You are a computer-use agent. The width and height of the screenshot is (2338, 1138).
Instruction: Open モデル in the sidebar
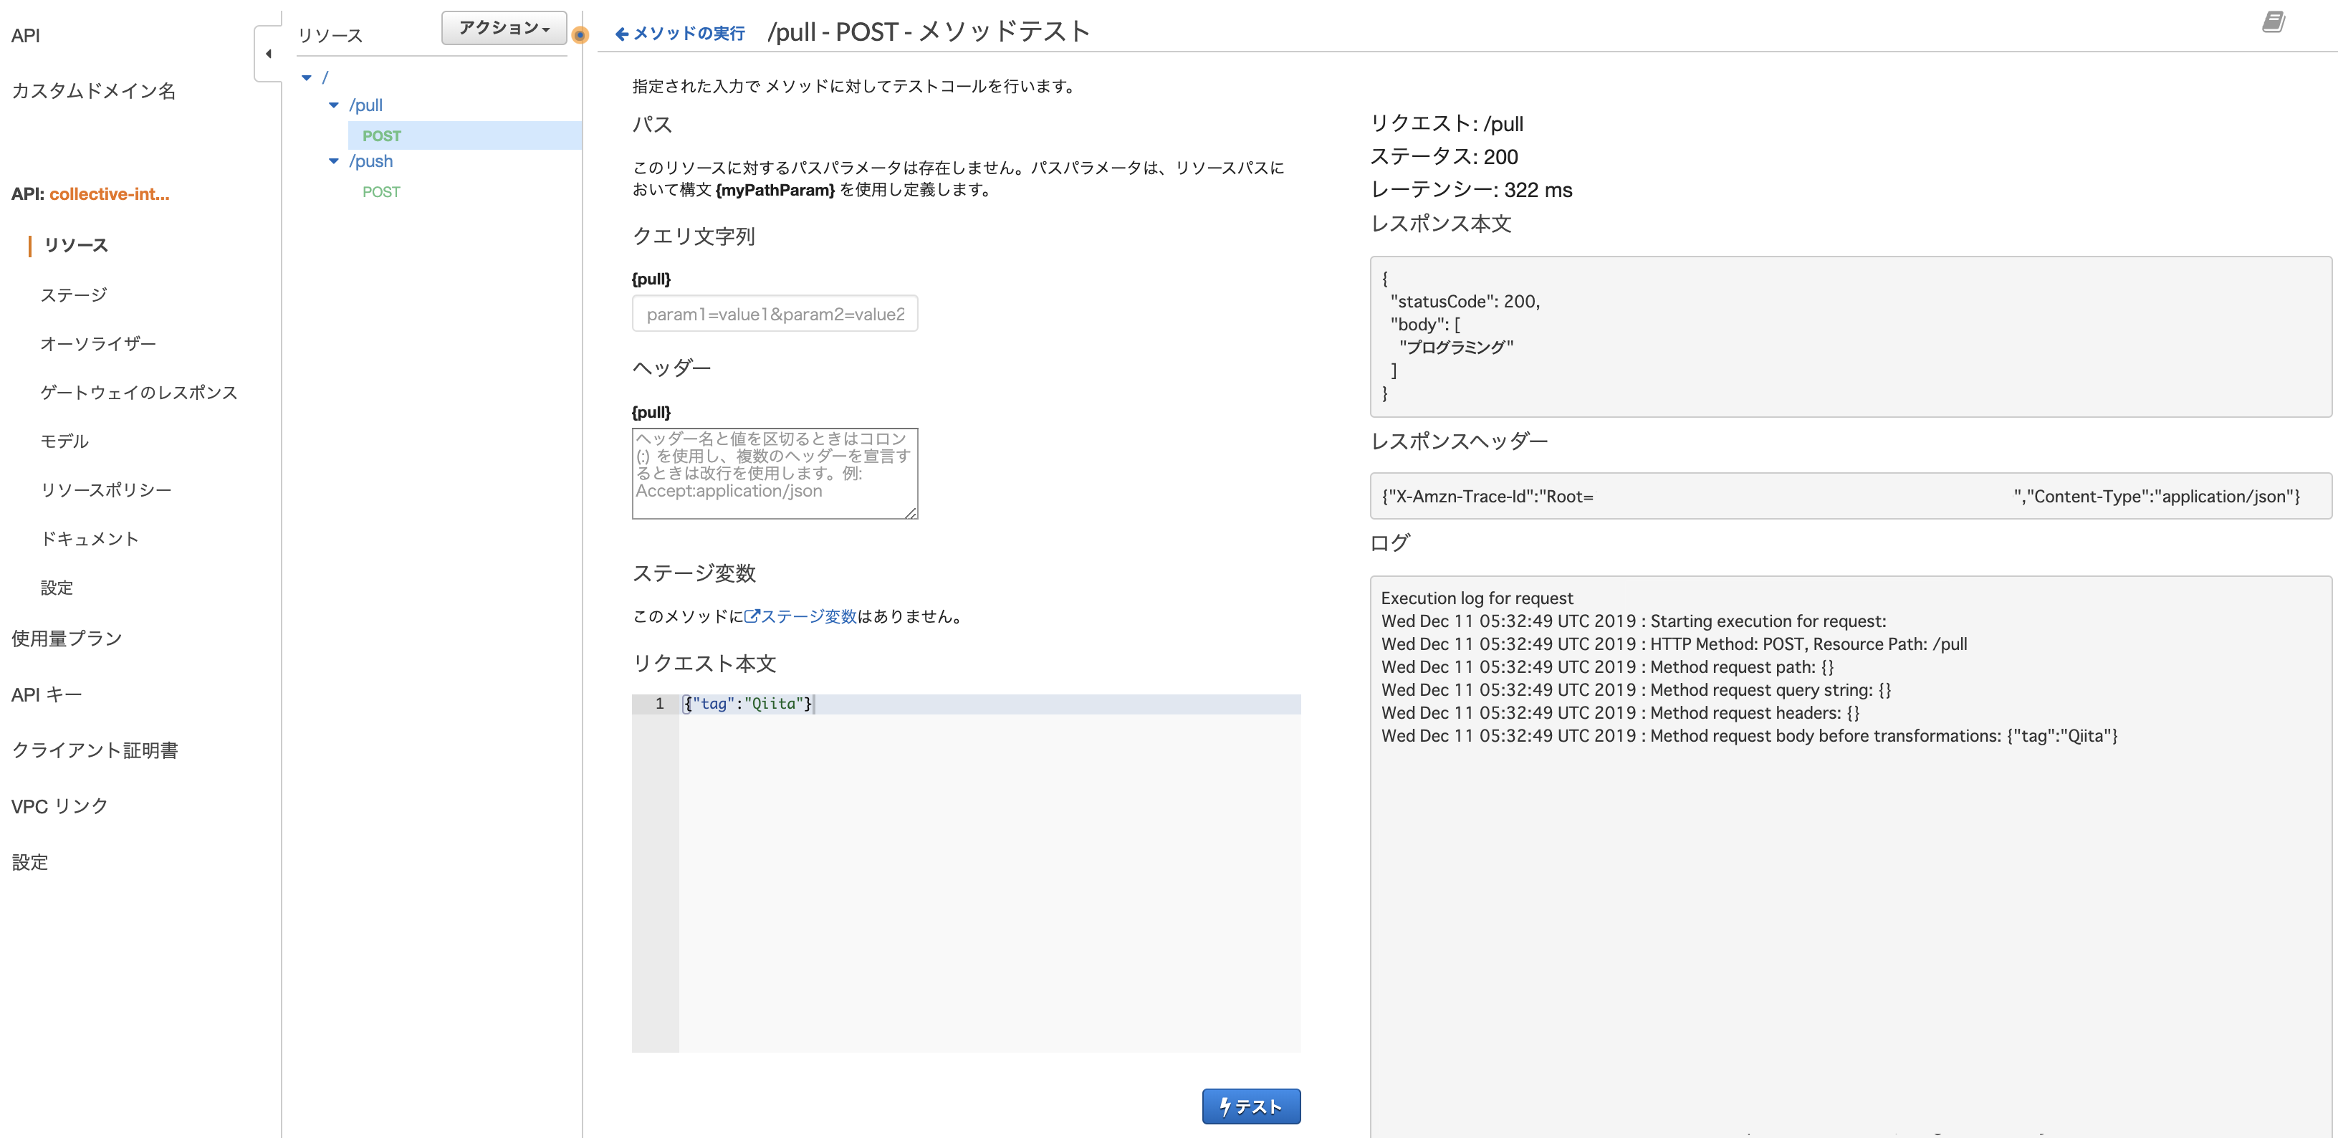coord(64,442)
